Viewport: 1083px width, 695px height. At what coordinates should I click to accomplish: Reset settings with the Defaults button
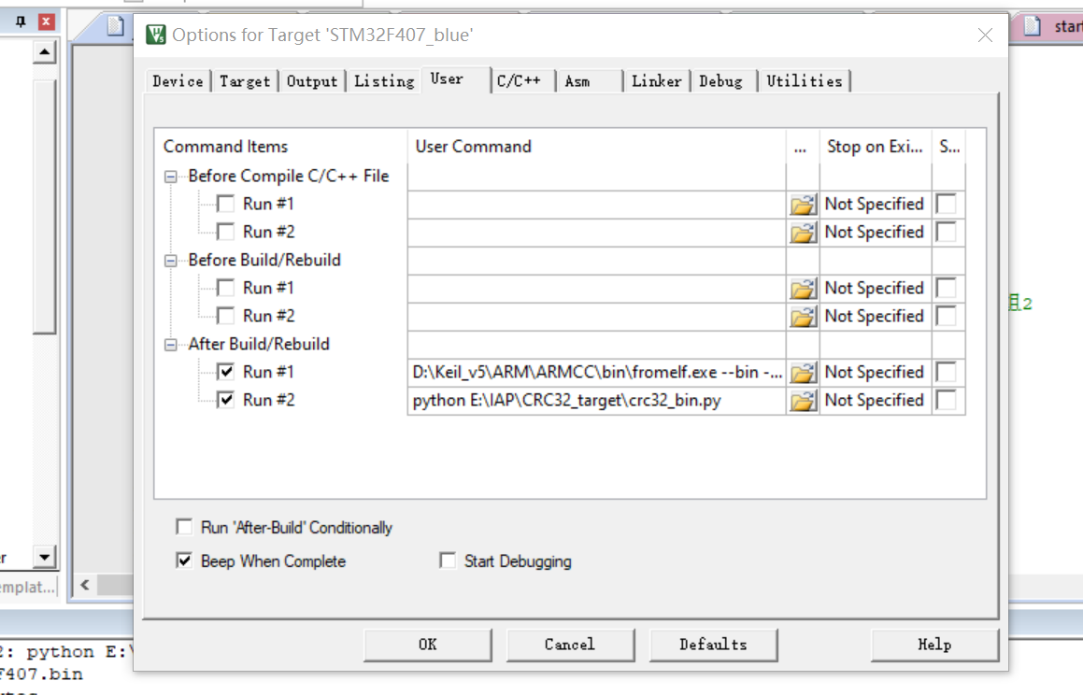tap(712, 645)
